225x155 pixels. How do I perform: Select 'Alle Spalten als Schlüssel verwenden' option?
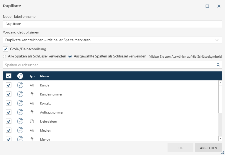point(4,56)
